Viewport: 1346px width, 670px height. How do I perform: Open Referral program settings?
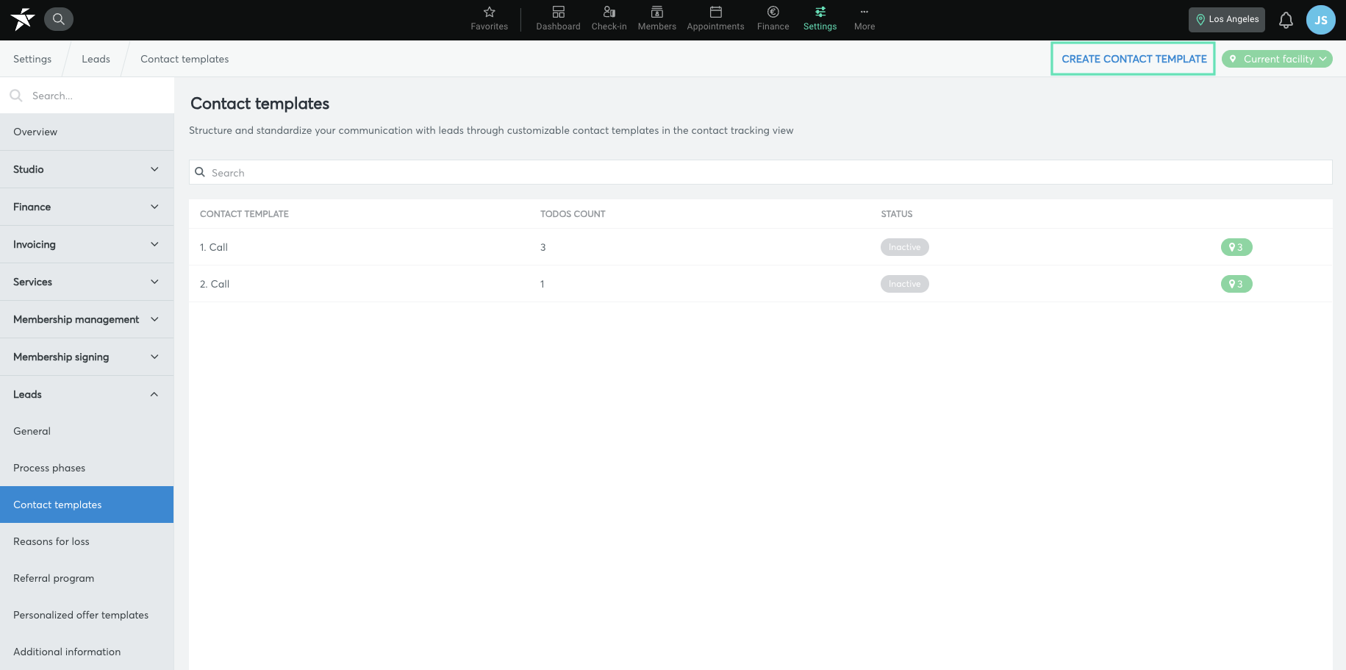click(x=87, y=578)
